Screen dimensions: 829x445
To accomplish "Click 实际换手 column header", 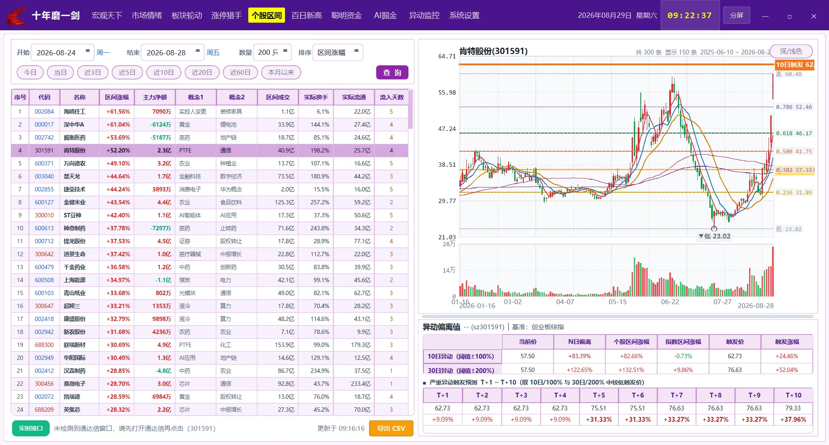I will (316, 97).
